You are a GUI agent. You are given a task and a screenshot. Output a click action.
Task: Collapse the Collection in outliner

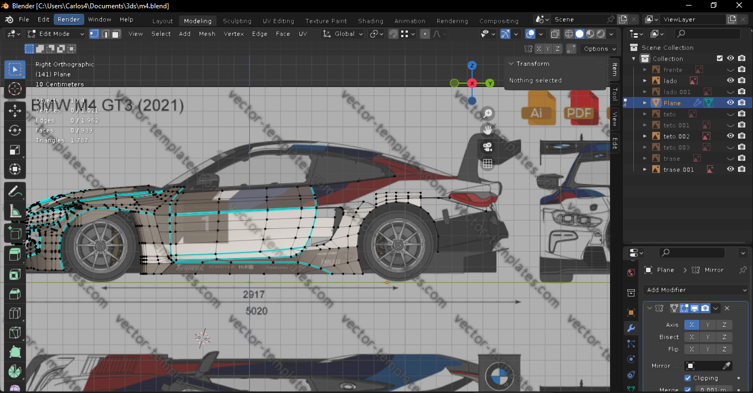[x=634, y=59]
